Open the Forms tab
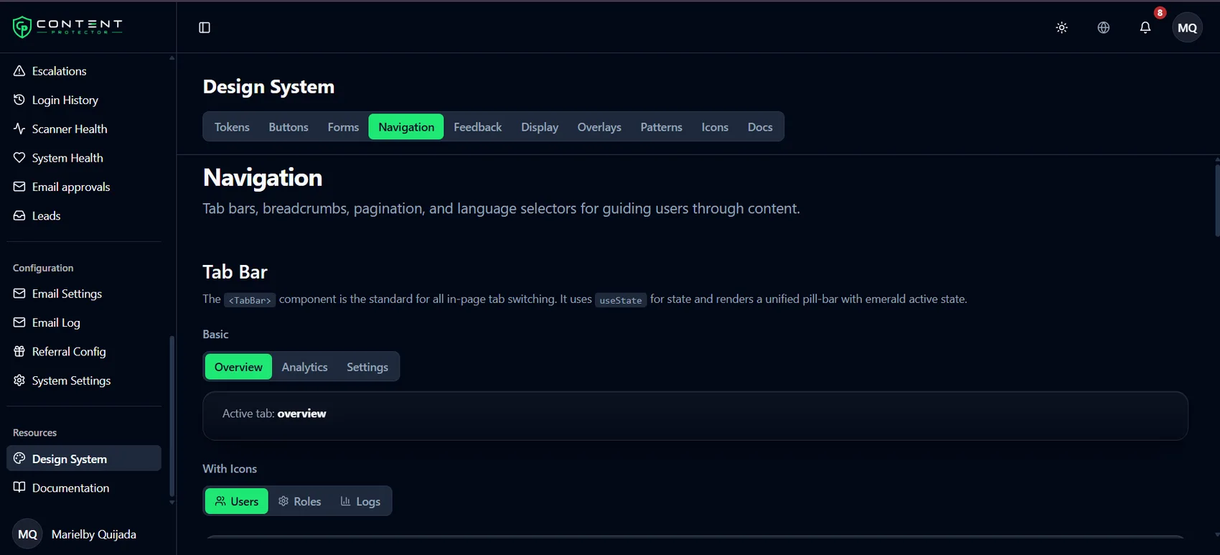 343,126
